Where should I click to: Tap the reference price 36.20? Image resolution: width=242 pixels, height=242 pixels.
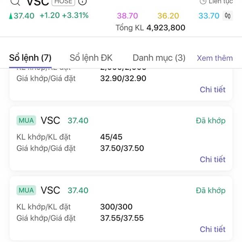(168, 16)
